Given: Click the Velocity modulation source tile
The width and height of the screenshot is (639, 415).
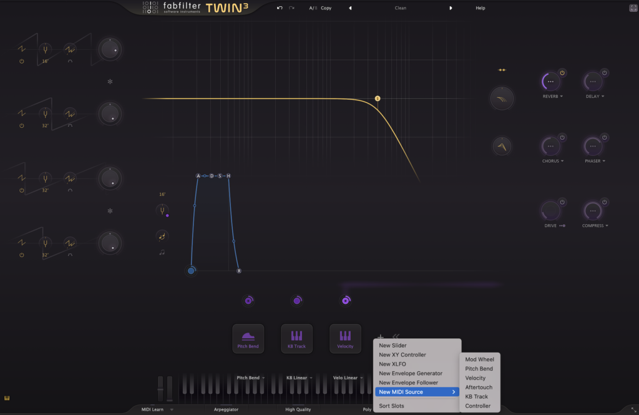Looking at the screenshot, I should 345,339.
